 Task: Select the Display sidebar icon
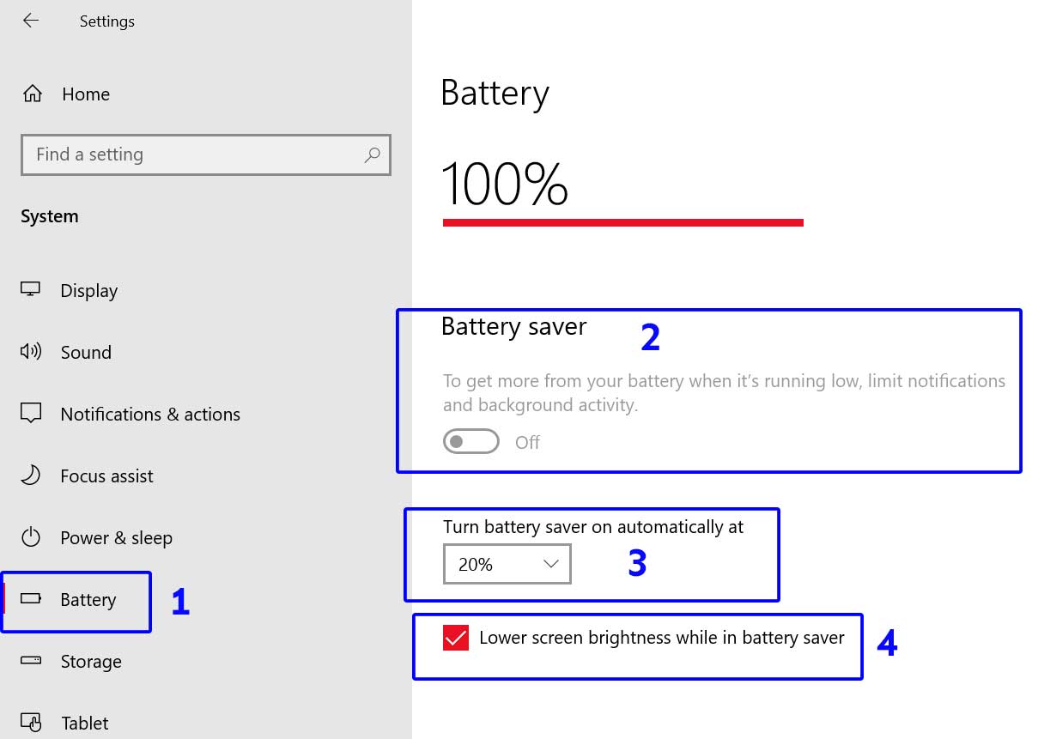pyautogui.click(x=30, y=290)
